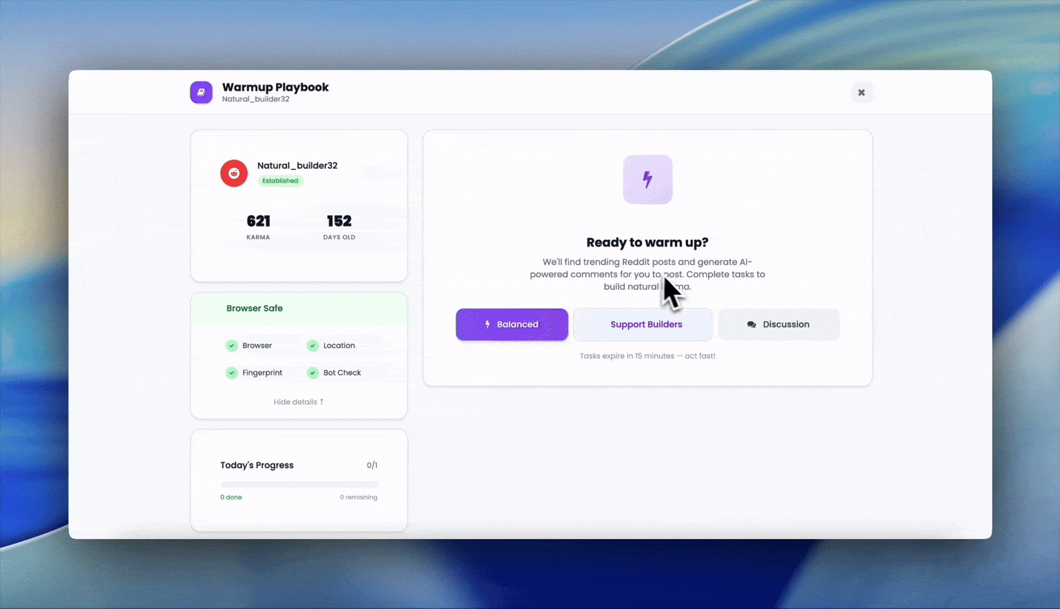Click the Bot Check check mark icon
Screen dimensions: 1060x609
coord(312,372)
